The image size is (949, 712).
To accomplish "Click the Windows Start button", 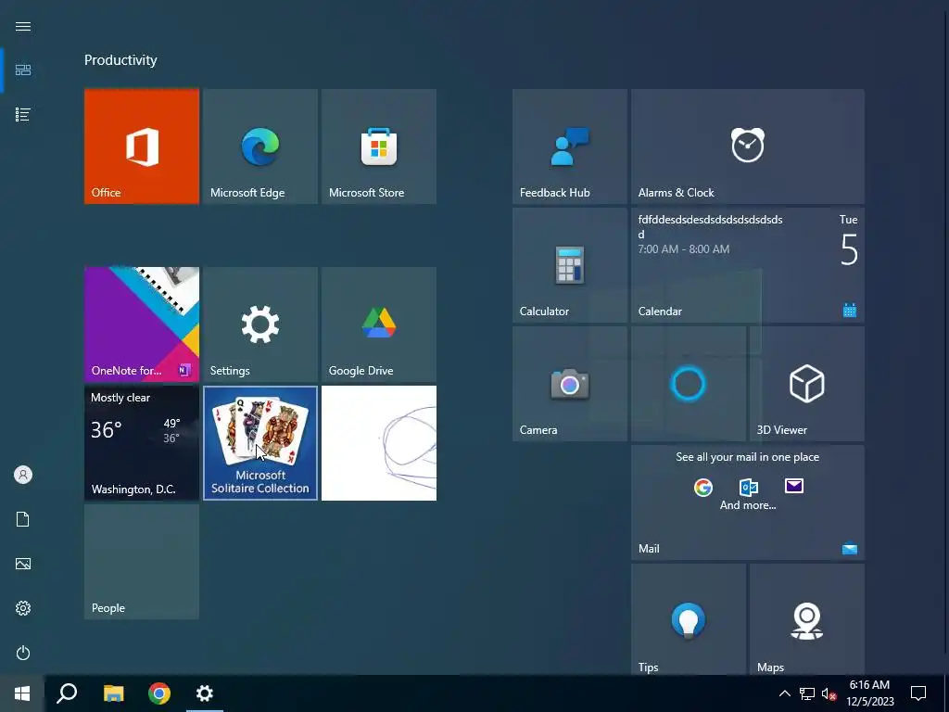I will point(22,693).
